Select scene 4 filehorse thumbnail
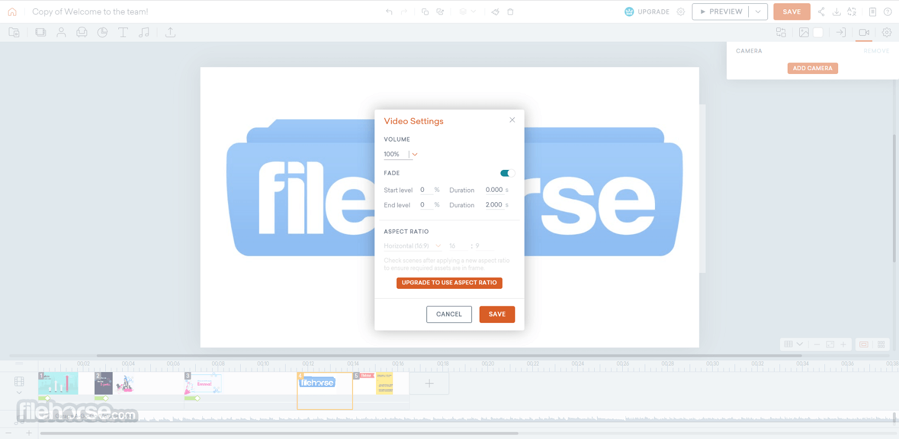This screenshot has height=439, width=899. [325, 383]
